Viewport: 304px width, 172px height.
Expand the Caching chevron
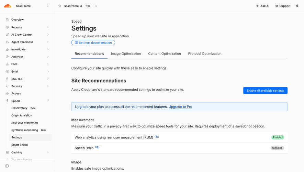[x=48, y=152]
